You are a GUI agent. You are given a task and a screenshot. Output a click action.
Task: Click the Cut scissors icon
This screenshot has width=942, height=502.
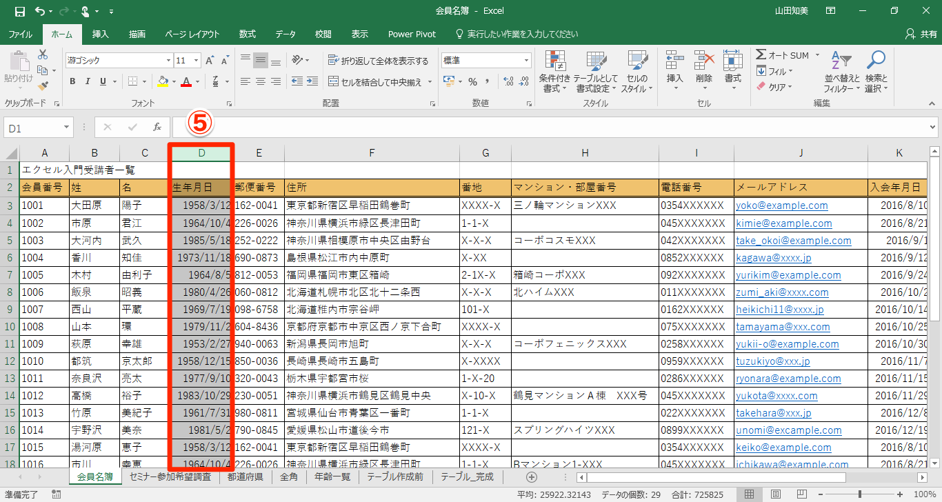point(43,54)
